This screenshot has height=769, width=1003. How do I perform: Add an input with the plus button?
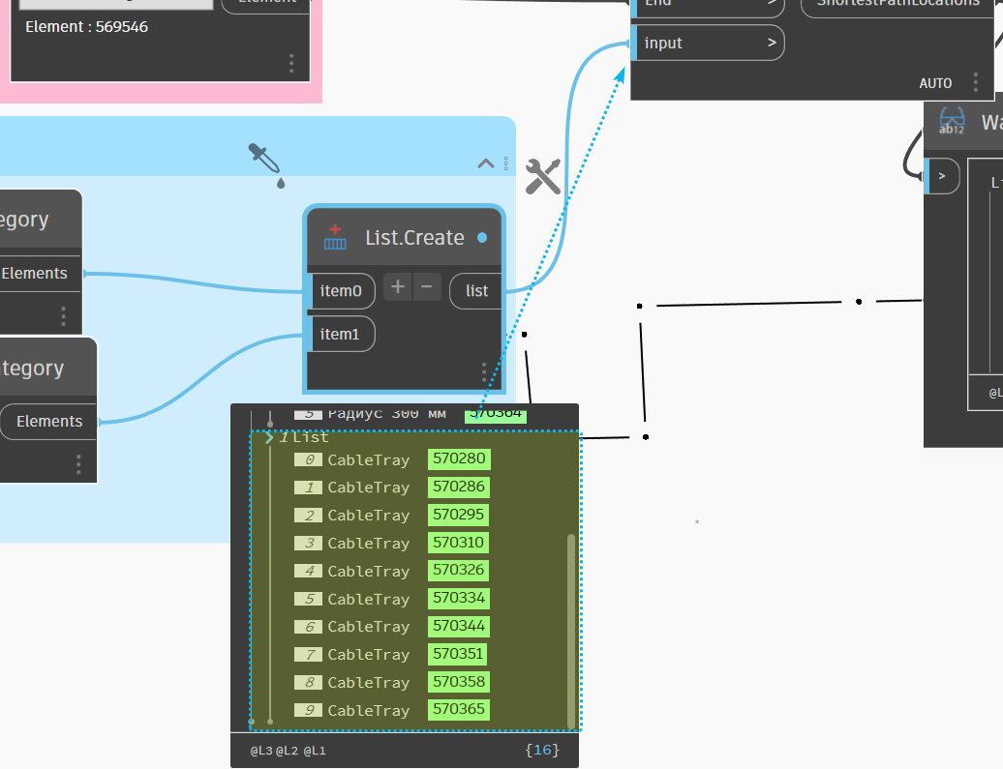pyautogui.click(x=397, y=287)
